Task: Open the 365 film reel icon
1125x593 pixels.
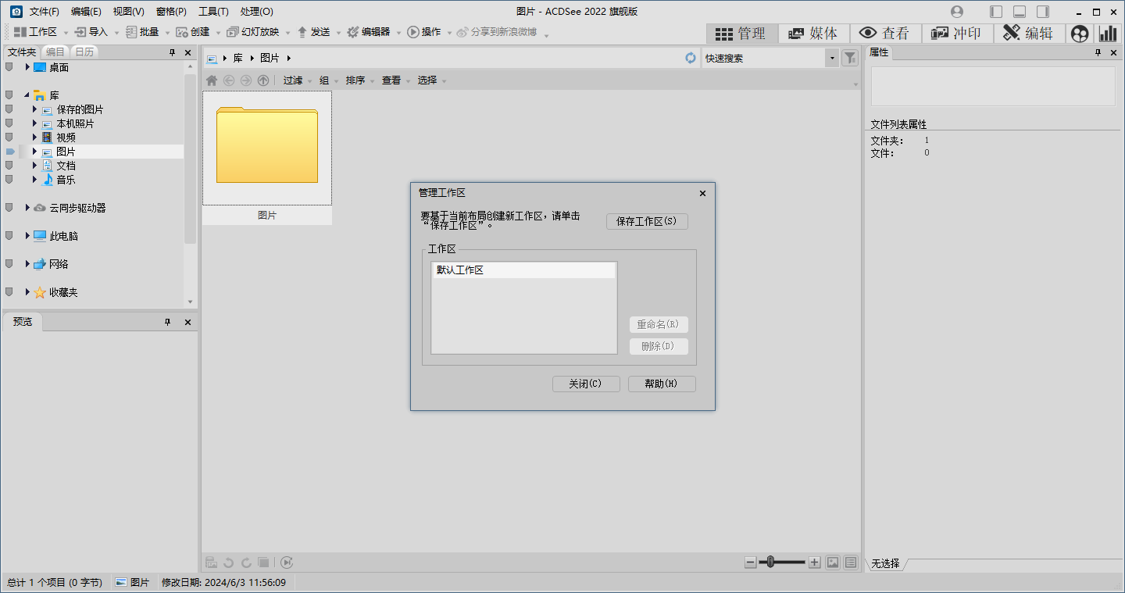Action: tap(1080, 34)
